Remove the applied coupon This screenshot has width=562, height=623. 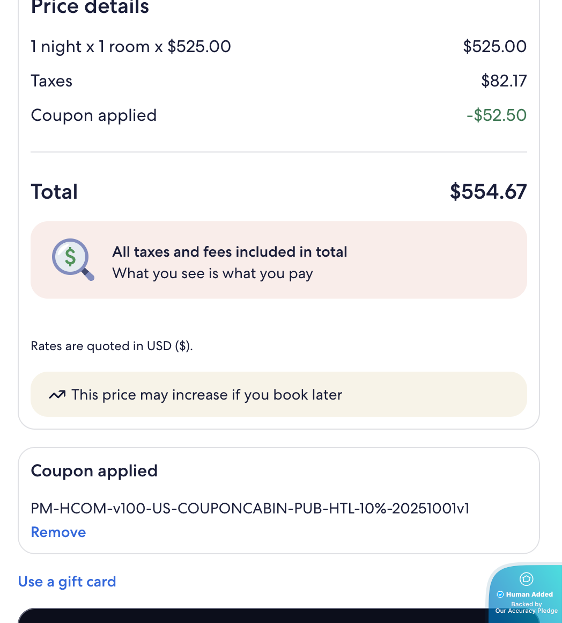pos(58,532)
